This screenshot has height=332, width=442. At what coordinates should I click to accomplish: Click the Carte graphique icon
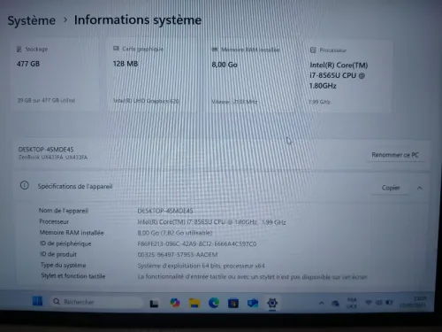pyautogui.click(x=116, y=49)
